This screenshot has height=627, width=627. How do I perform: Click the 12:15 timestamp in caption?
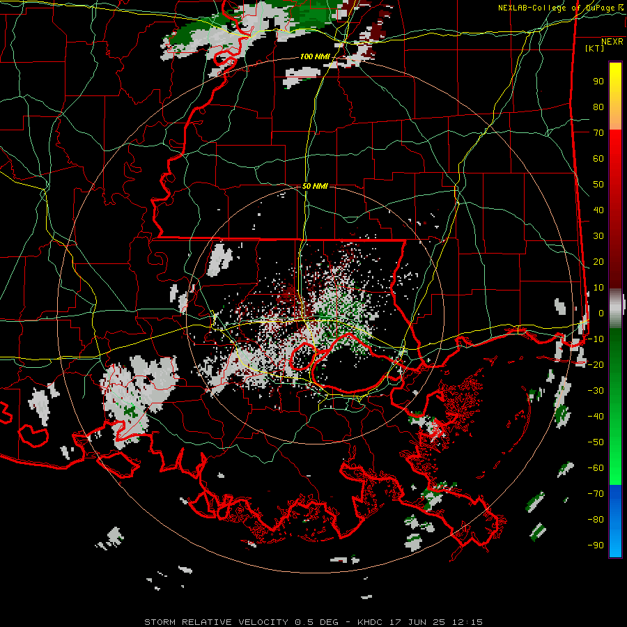[467, 622]
